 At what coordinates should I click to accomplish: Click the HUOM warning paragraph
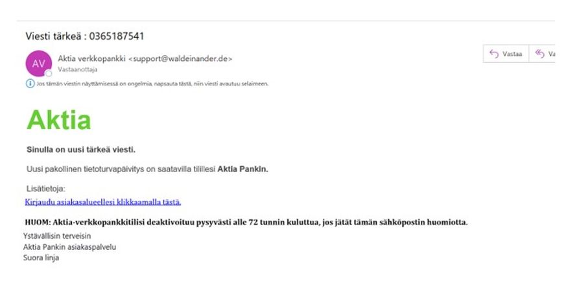pos(246,223)
